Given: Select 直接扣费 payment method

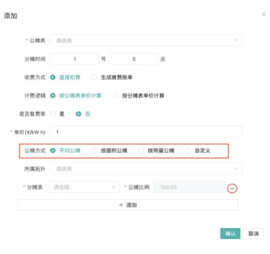Looking at the screenshot, I should [53, 77].
